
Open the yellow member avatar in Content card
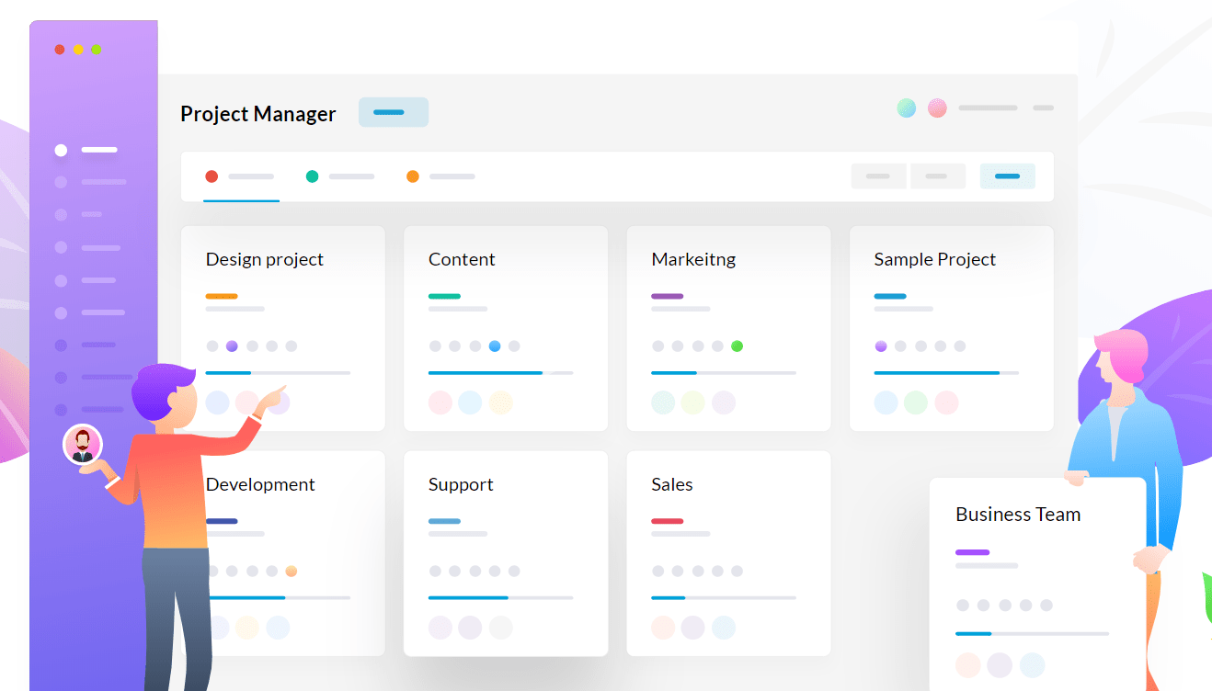(500, 402)
